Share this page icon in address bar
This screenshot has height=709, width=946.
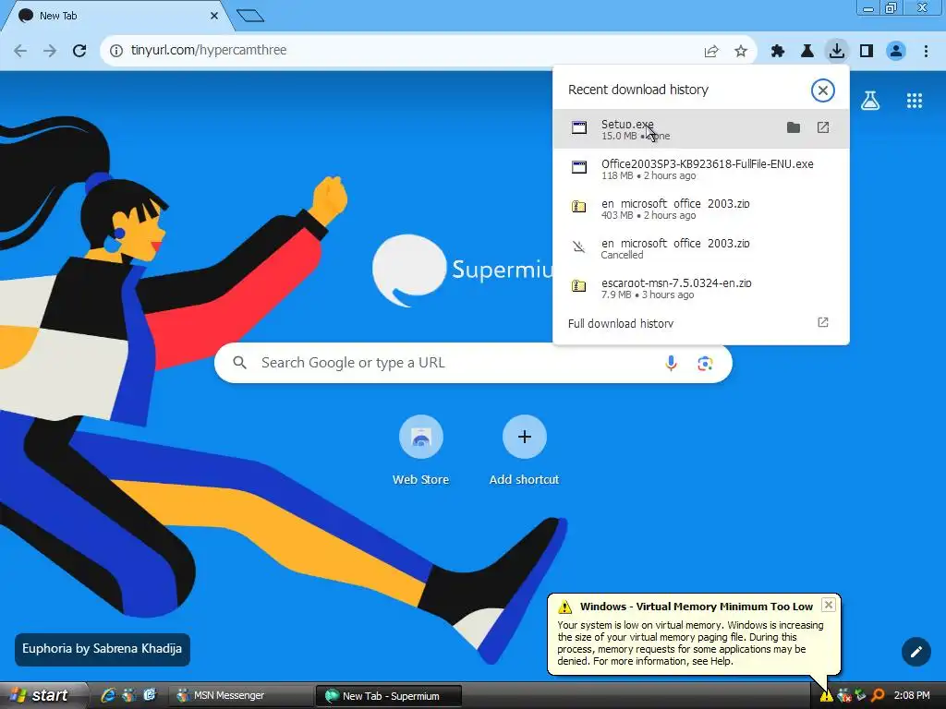tap(711, 52)
